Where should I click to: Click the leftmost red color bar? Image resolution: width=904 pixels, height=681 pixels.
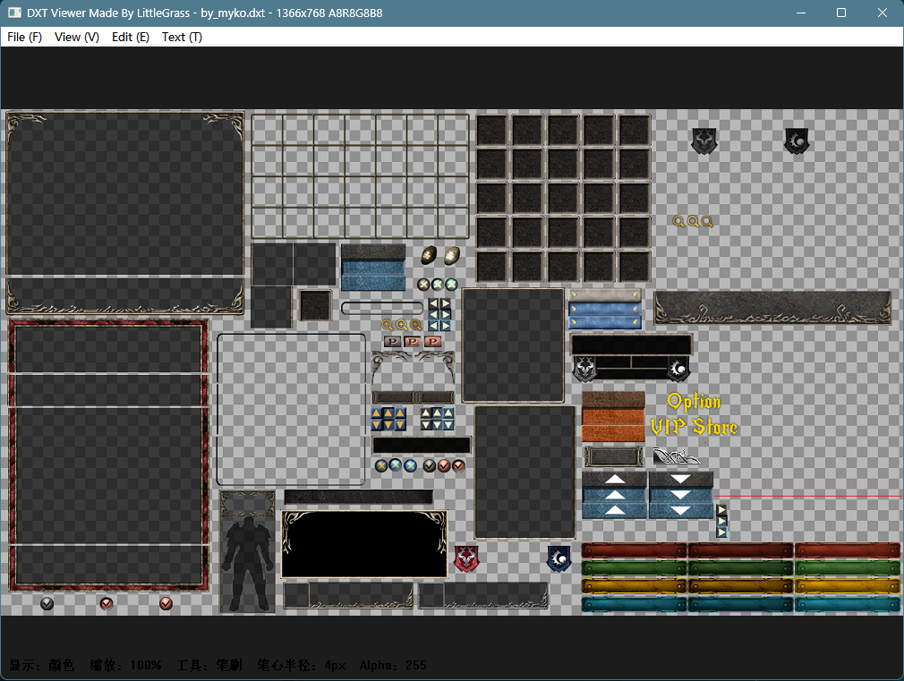635,550
